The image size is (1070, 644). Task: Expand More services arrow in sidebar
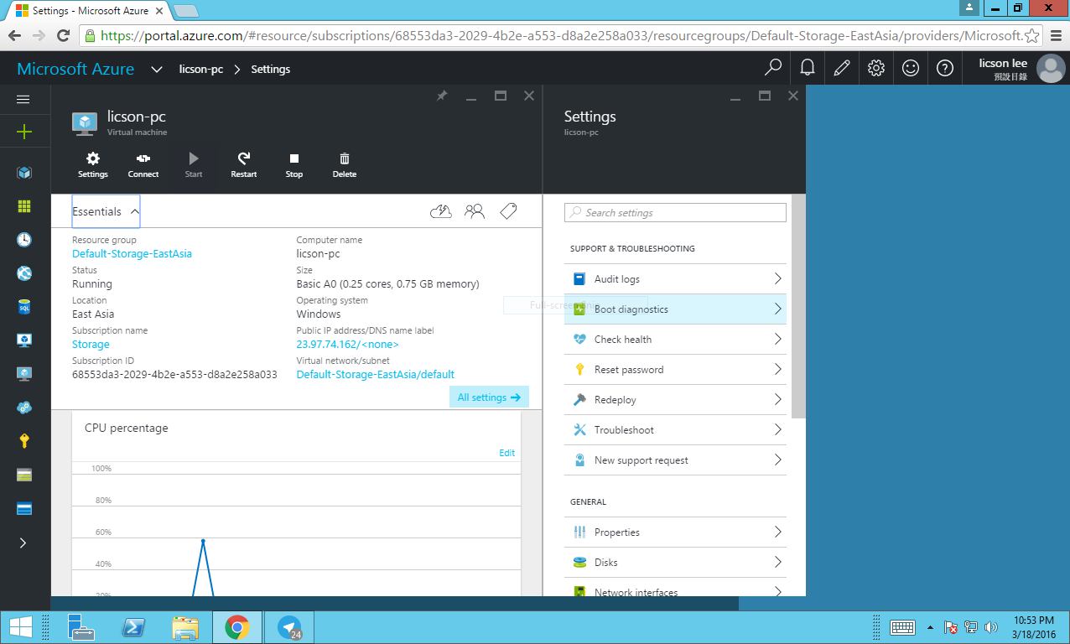23,543
